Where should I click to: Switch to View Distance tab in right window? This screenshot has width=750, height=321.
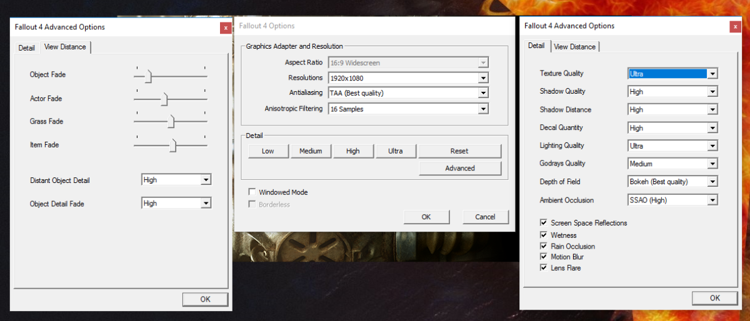(574, 47)
